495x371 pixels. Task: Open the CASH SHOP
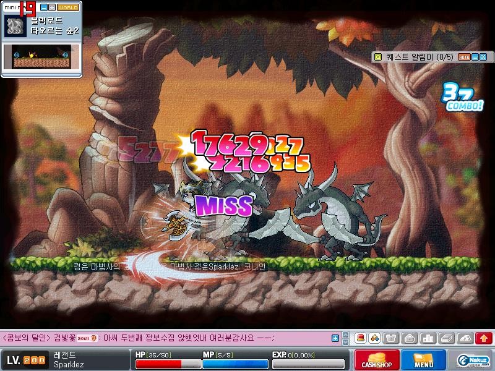(x=377, y=360)
